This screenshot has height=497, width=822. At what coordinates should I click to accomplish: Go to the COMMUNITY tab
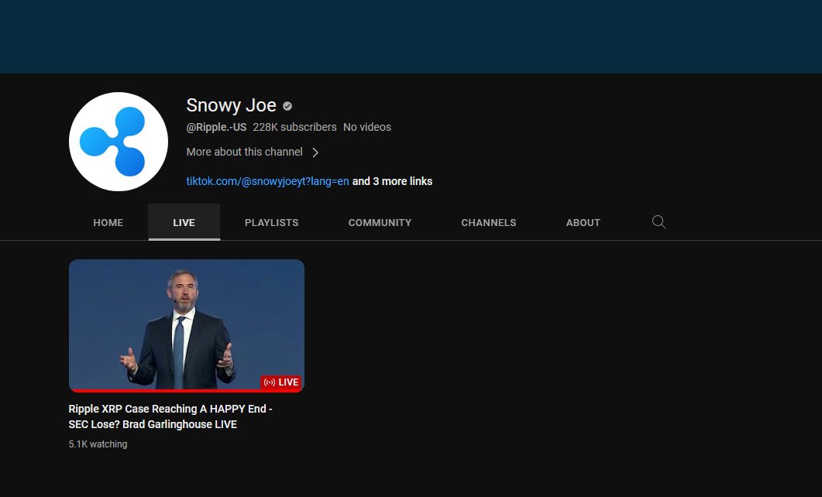click(x=380, y=223)
